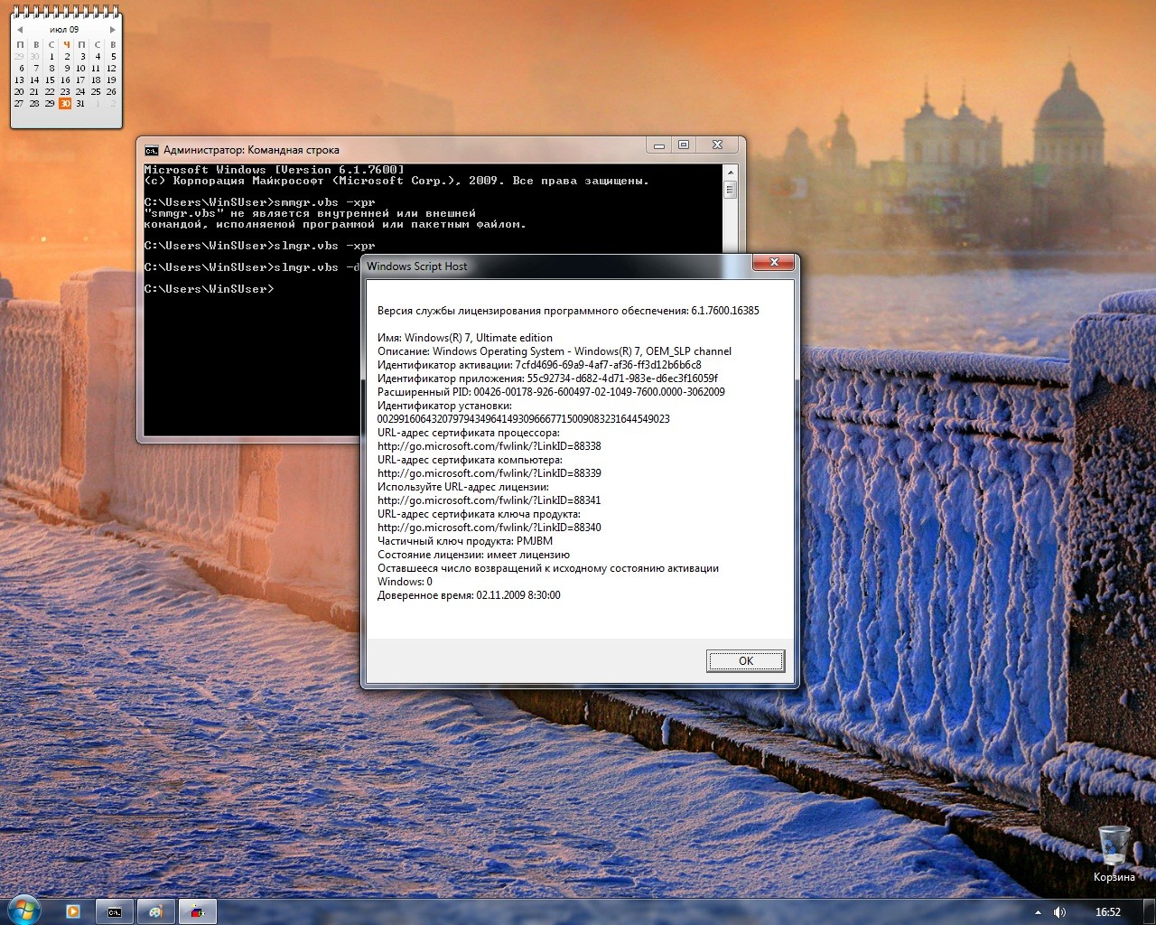This screenshot has height=925, width=1156.
Task: Select day 1 of July in calendar
Action: tap(51, 56)
